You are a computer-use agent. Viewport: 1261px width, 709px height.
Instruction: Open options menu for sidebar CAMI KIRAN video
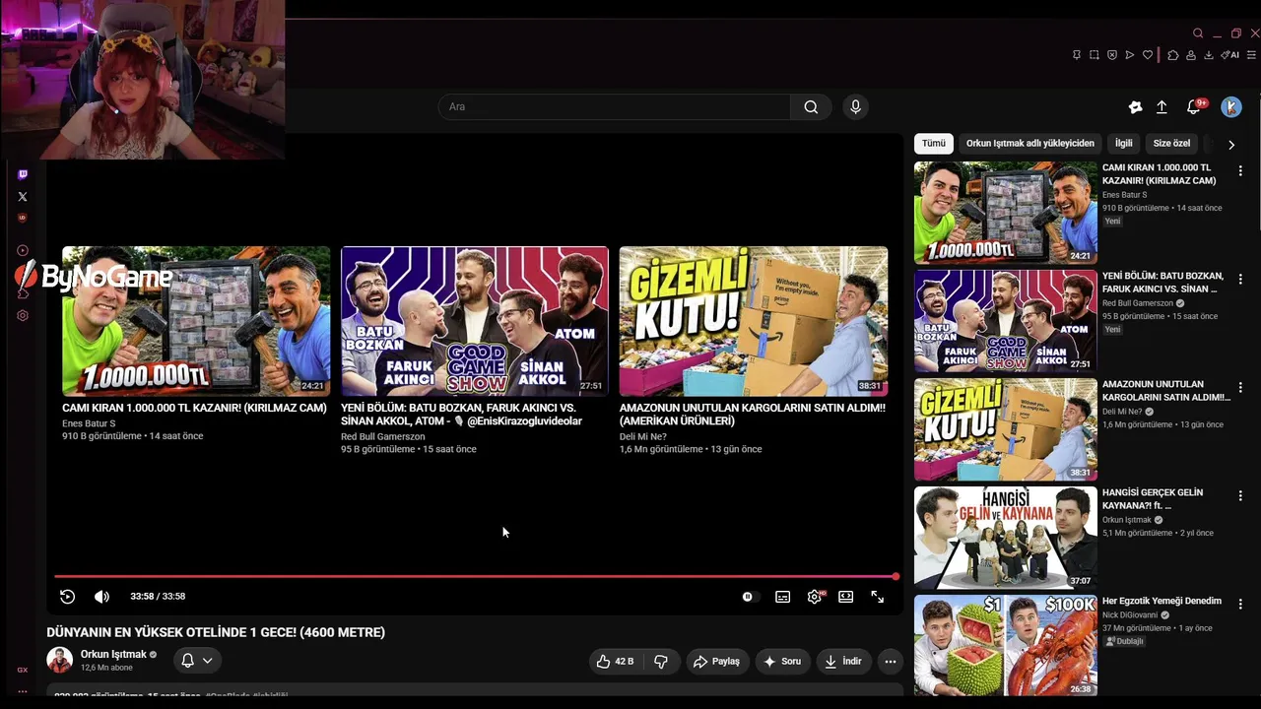pyautogui.click(x=1240, y=171)
